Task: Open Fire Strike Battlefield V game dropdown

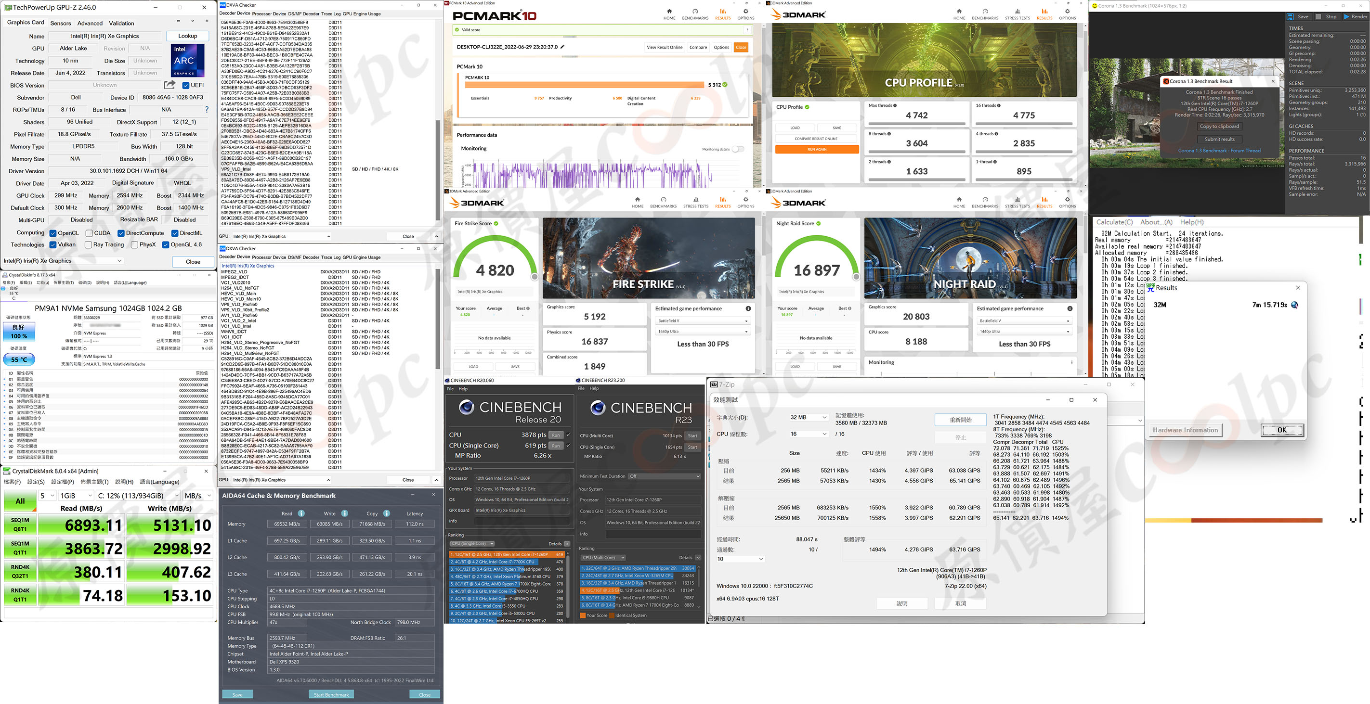Action: pyautogui.click(x=702, y=321)
